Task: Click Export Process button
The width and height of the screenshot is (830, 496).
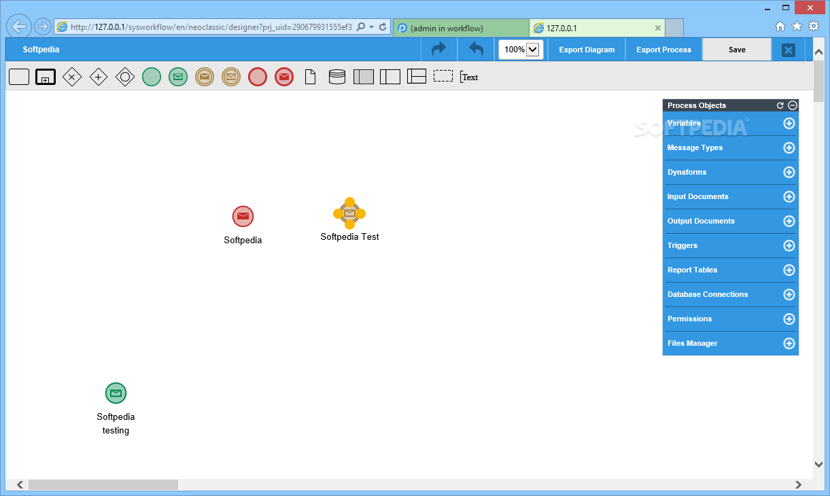Action: tap(663, 50)
